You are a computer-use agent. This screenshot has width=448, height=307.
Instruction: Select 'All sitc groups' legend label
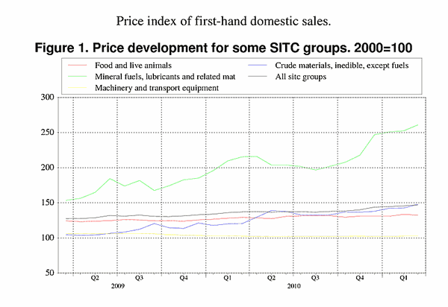click(x=301, y=77)
